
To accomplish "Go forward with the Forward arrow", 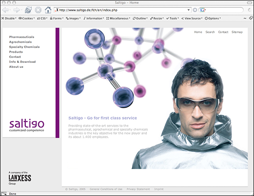I will 16,10.
